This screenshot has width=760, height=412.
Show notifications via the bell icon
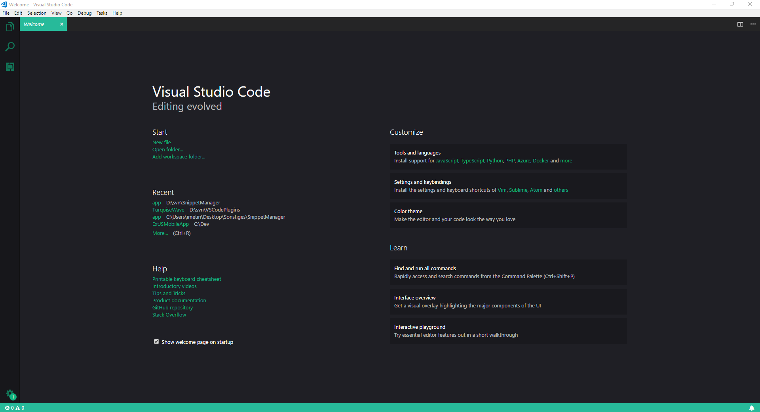pyautogui.click(x=751, y=408)
